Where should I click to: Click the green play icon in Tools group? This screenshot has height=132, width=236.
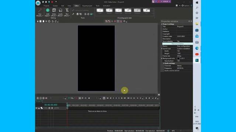tap(91, 14)
